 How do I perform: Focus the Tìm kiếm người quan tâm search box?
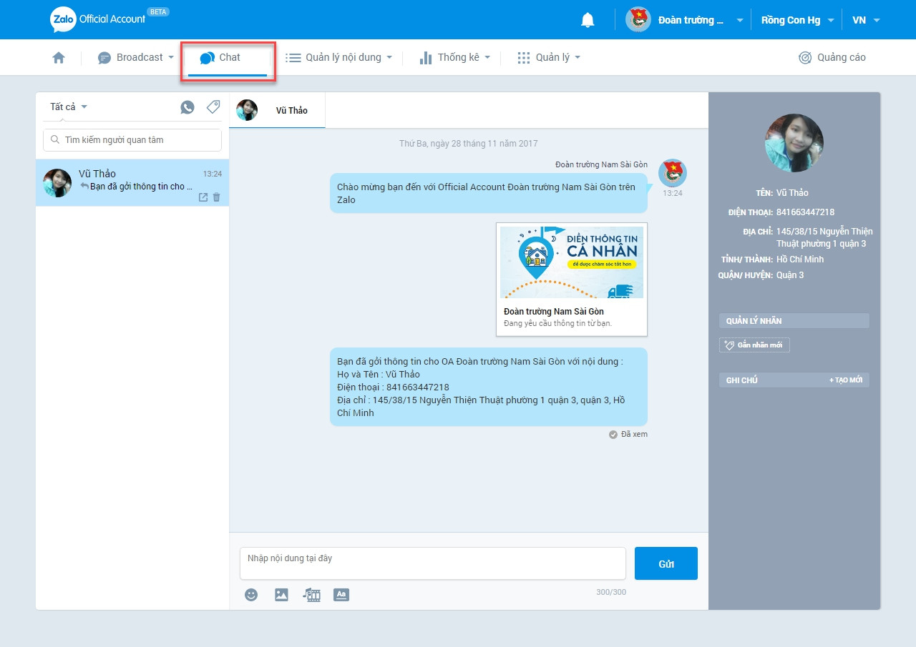click(x=132, y=140)
